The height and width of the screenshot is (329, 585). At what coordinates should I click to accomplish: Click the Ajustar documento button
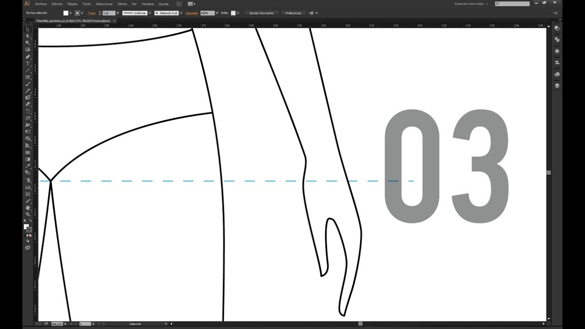261,13
